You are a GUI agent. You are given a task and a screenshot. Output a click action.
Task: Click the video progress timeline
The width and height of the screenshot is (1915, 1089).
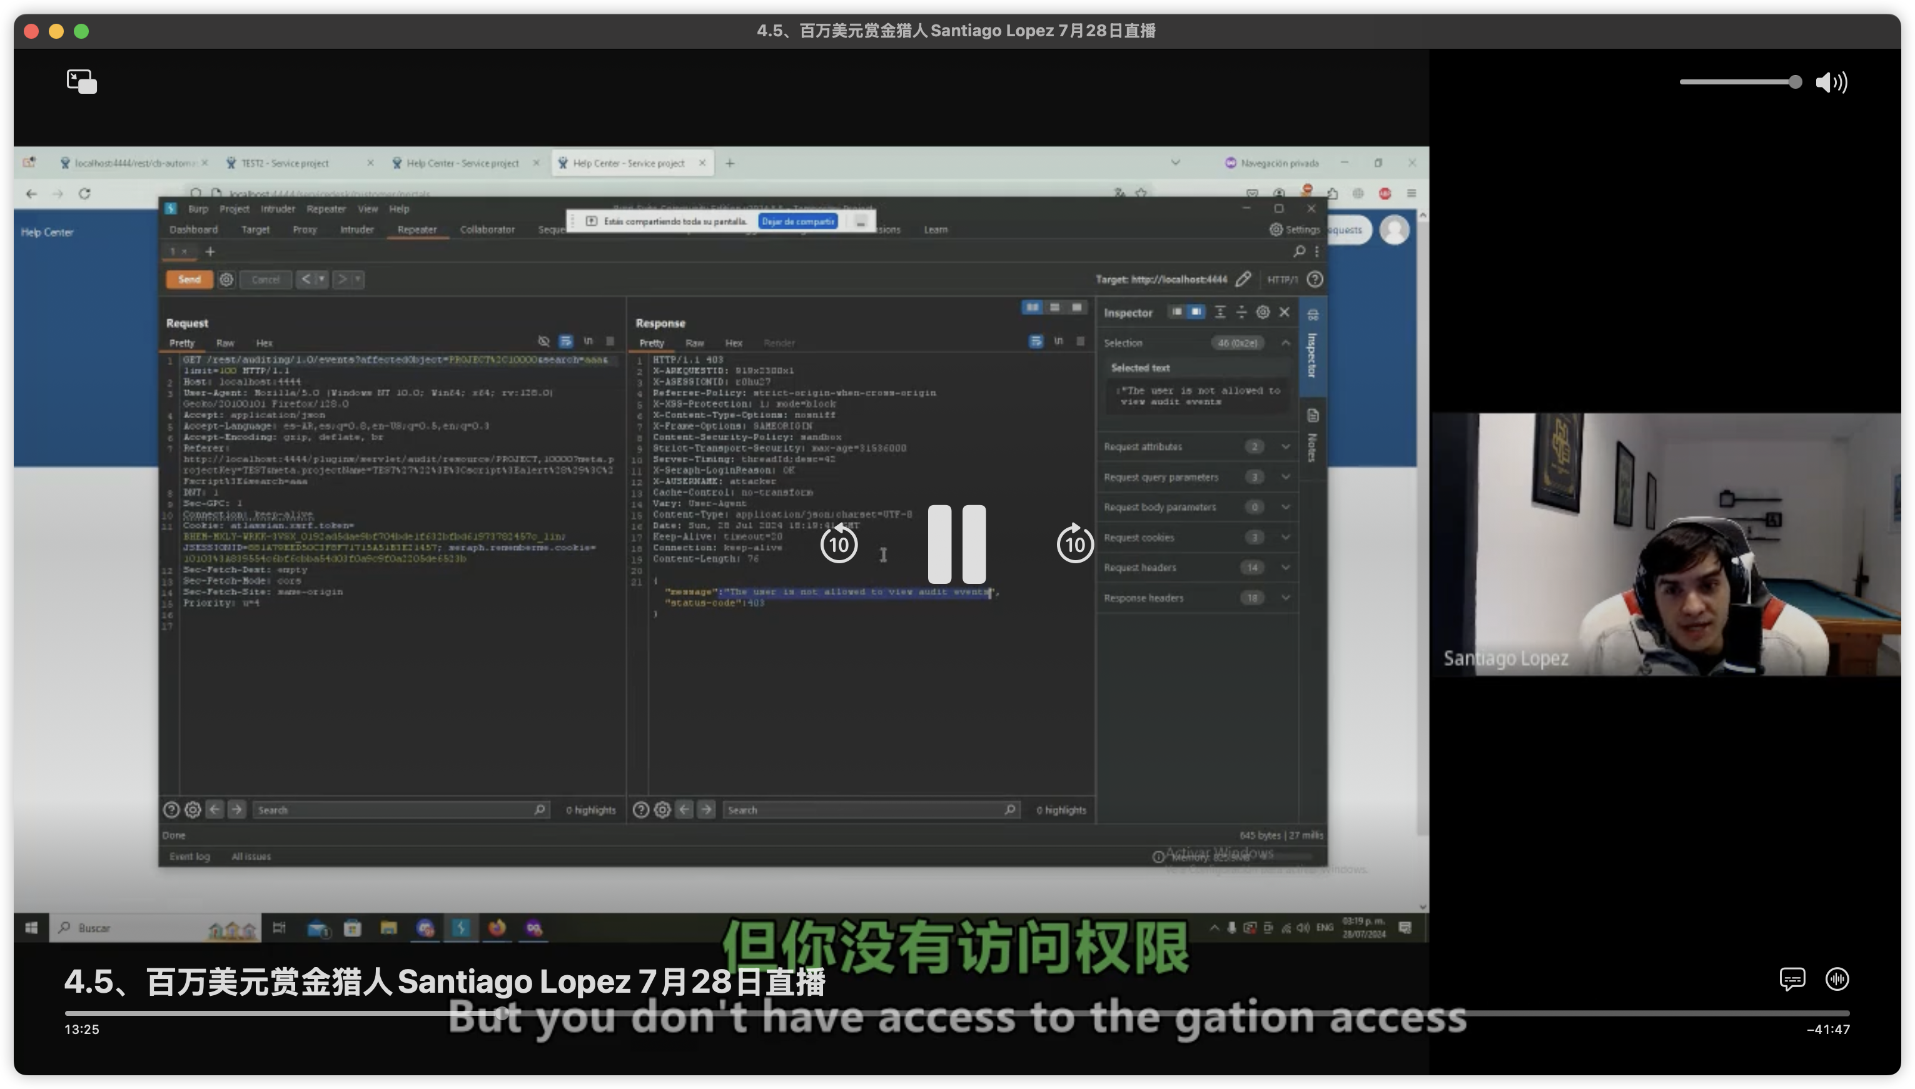pos(957,1013)
